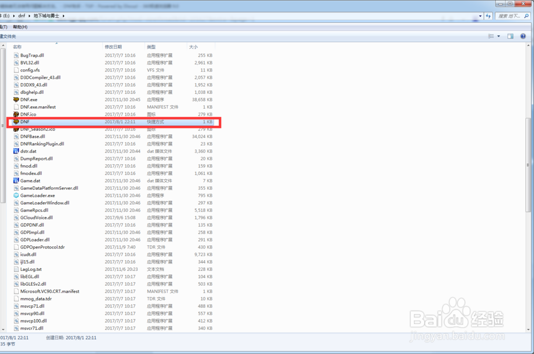Select the file name ijl15.dll
This screenshot has width=534, height=354.
(x=27, y=262)
